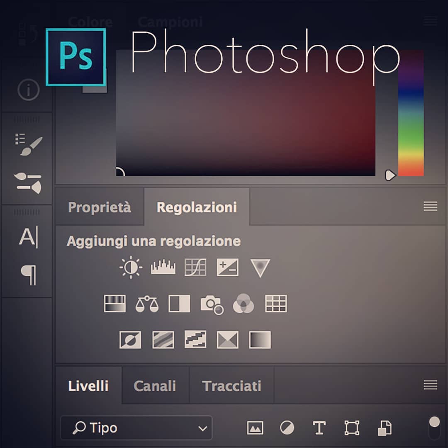Add an Invert adjustment
The width and height of the screenshot is (448, 448).
(130, 340)
